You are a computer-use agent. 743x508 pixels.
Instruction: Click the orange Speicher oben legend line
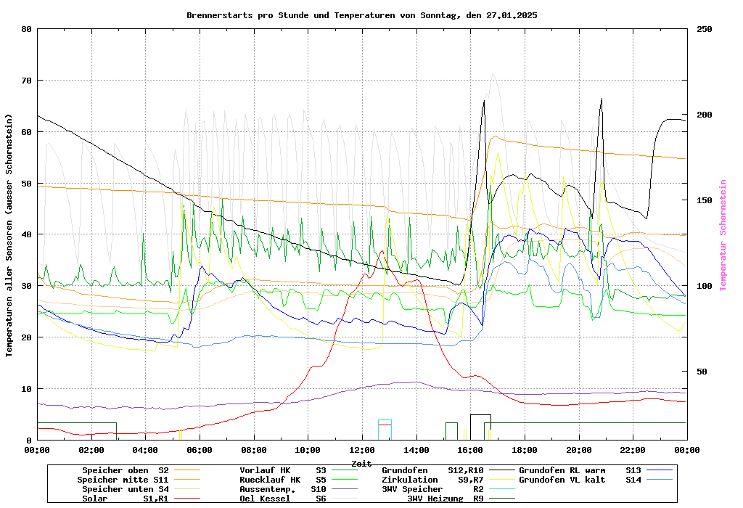[191, 470]
